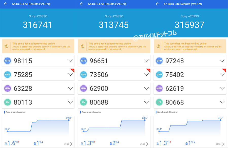Click Sony A203SO above score 315937

190,16
